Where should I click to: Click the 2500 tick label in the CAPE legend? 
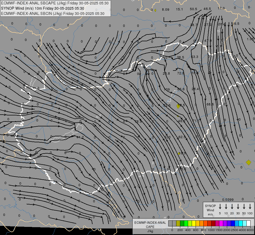point(235,230)
